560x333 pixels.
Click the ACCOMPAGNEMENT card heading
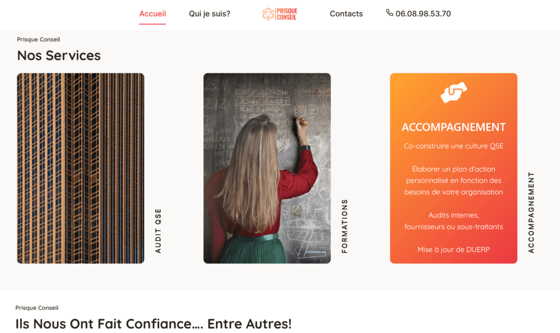point(453,127)
